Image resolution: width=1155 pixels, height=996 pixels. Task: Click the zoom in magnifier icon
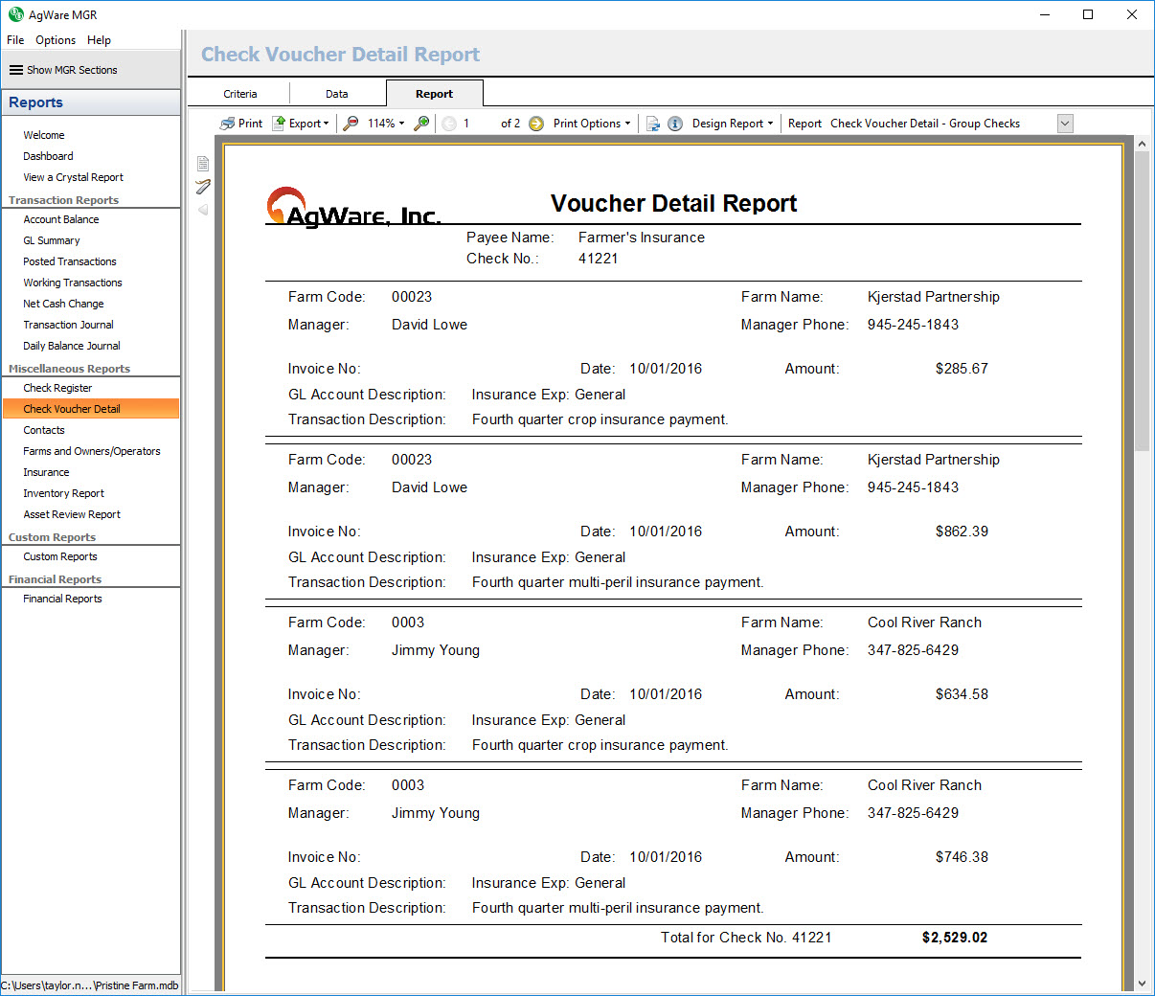421,124
